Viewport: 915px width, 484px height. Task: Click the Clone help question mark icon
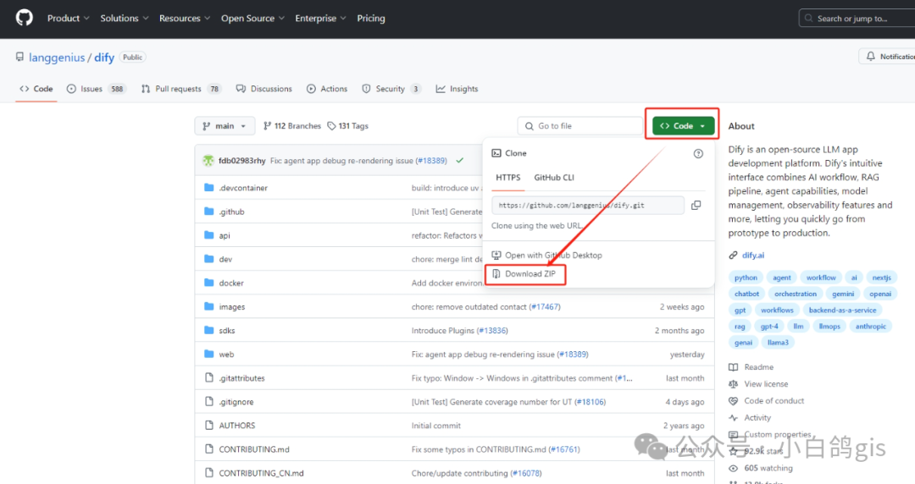click(698, 154)
